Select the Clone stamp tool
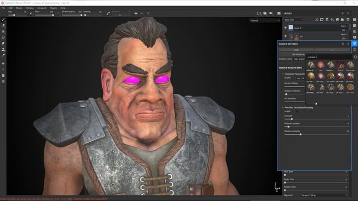Image resolution: width=358 pixels, height=201 pixels. [x=3, y=49]
